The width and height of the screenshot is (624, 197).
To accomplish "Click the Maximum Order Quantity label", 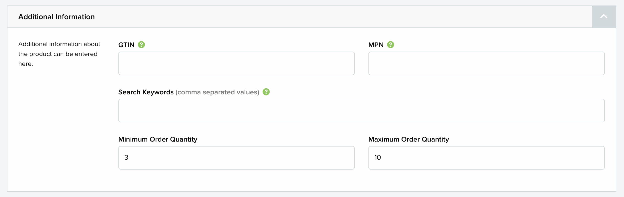I will [409, 139].
